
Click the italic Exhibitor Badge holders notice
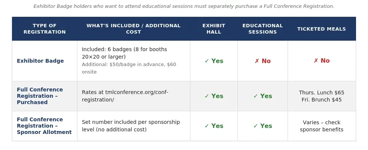pyautogui.click(x=184, y=6)
